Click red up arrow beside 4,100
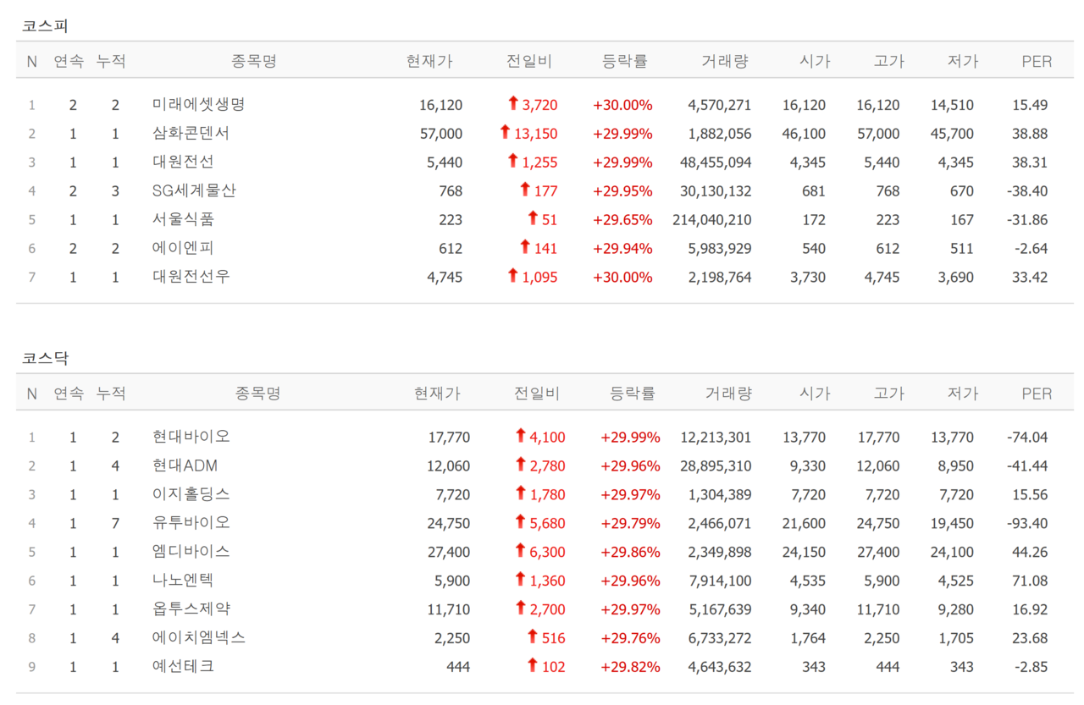 [520, 436]
